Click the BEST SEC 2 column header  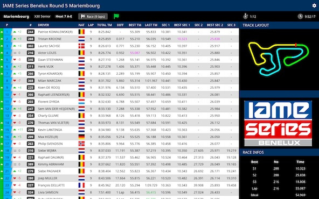(215, 25)
